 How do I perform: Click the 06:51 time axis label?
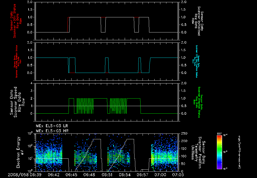click(x=107, y=175)
